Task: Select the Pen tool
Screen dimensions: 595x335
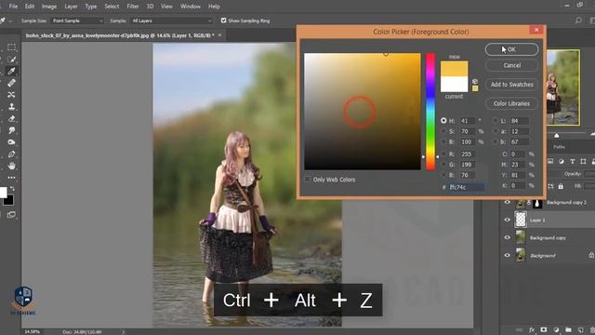Action: pos(11,154)
